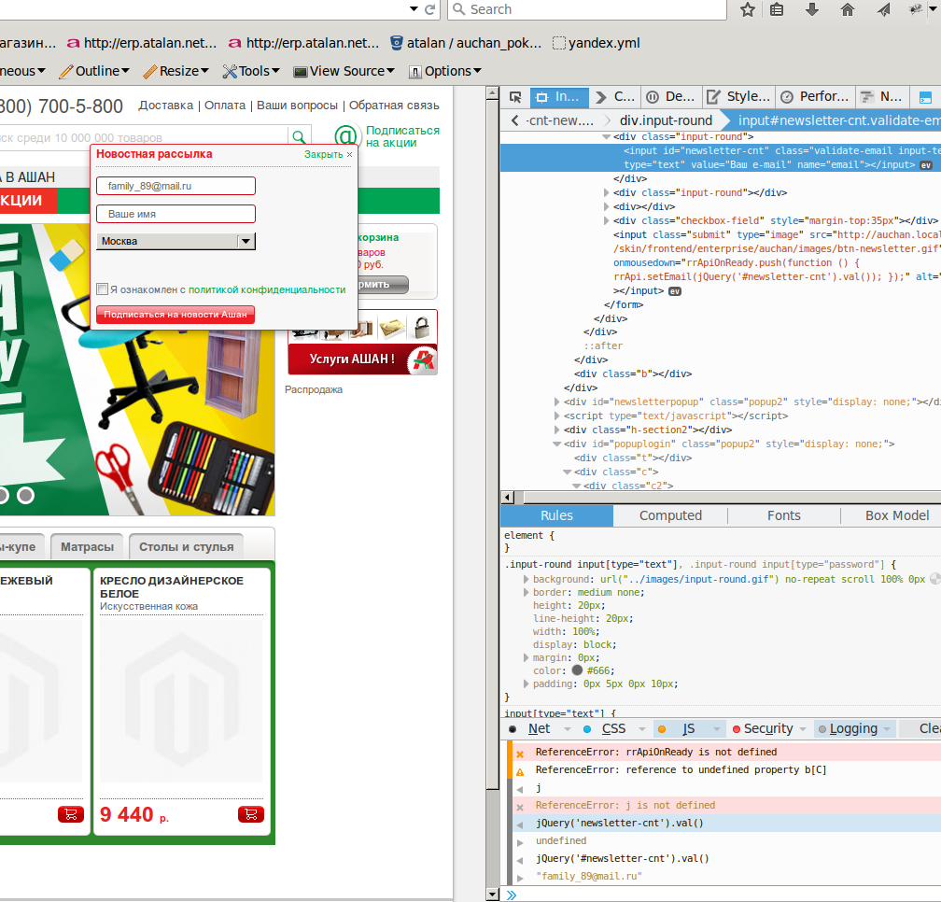Click the Закрыть link
The width and height of the screenshot is (941, 902).
coord(323,154)
